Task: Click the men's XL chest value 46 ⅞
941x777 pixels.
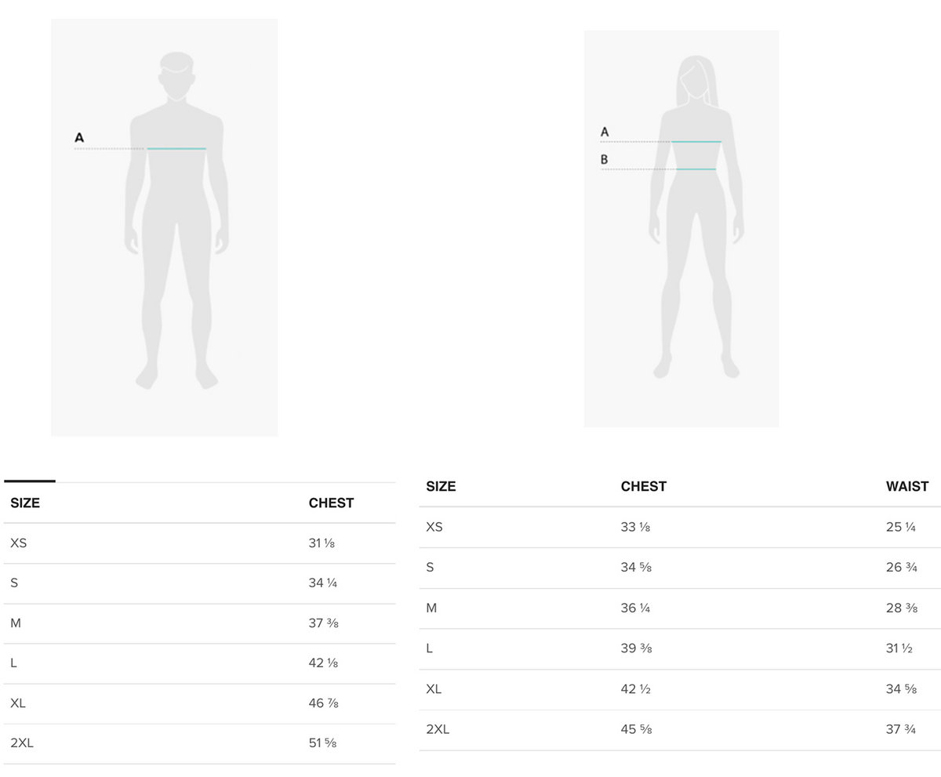Action: (x=323, y=703)
